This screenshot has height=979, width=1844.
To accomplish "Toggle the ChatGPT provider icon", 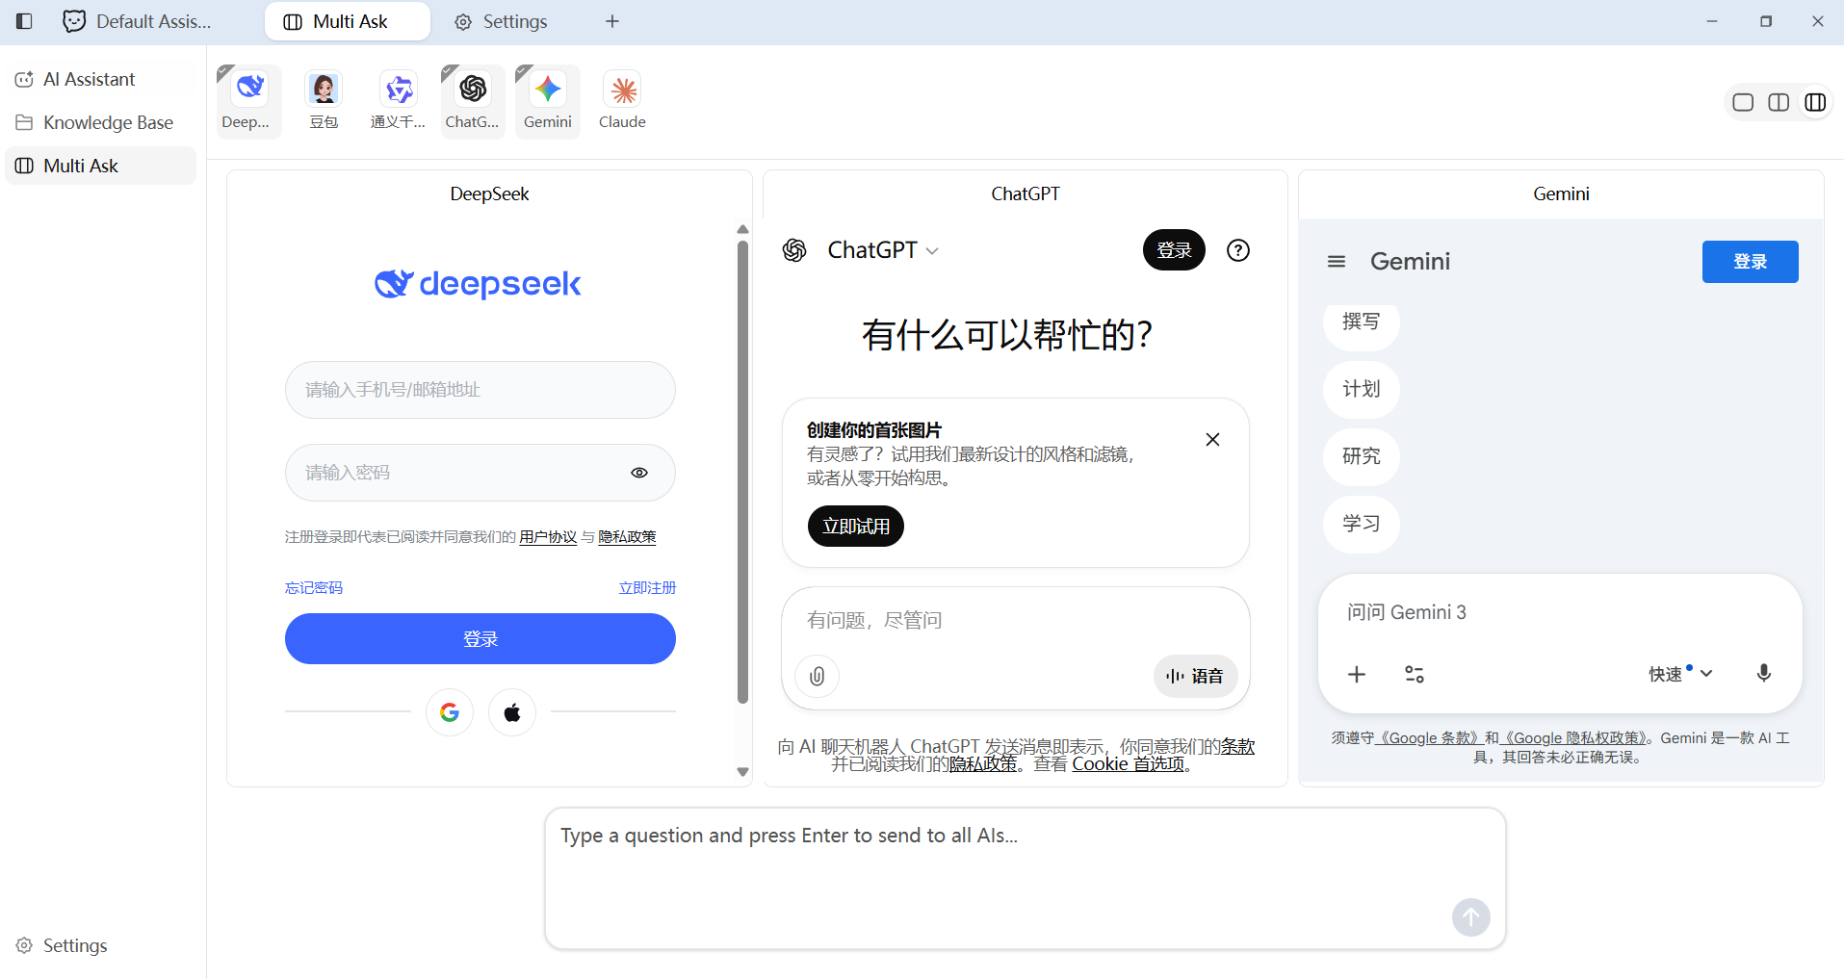I will (x=472, y=101).
